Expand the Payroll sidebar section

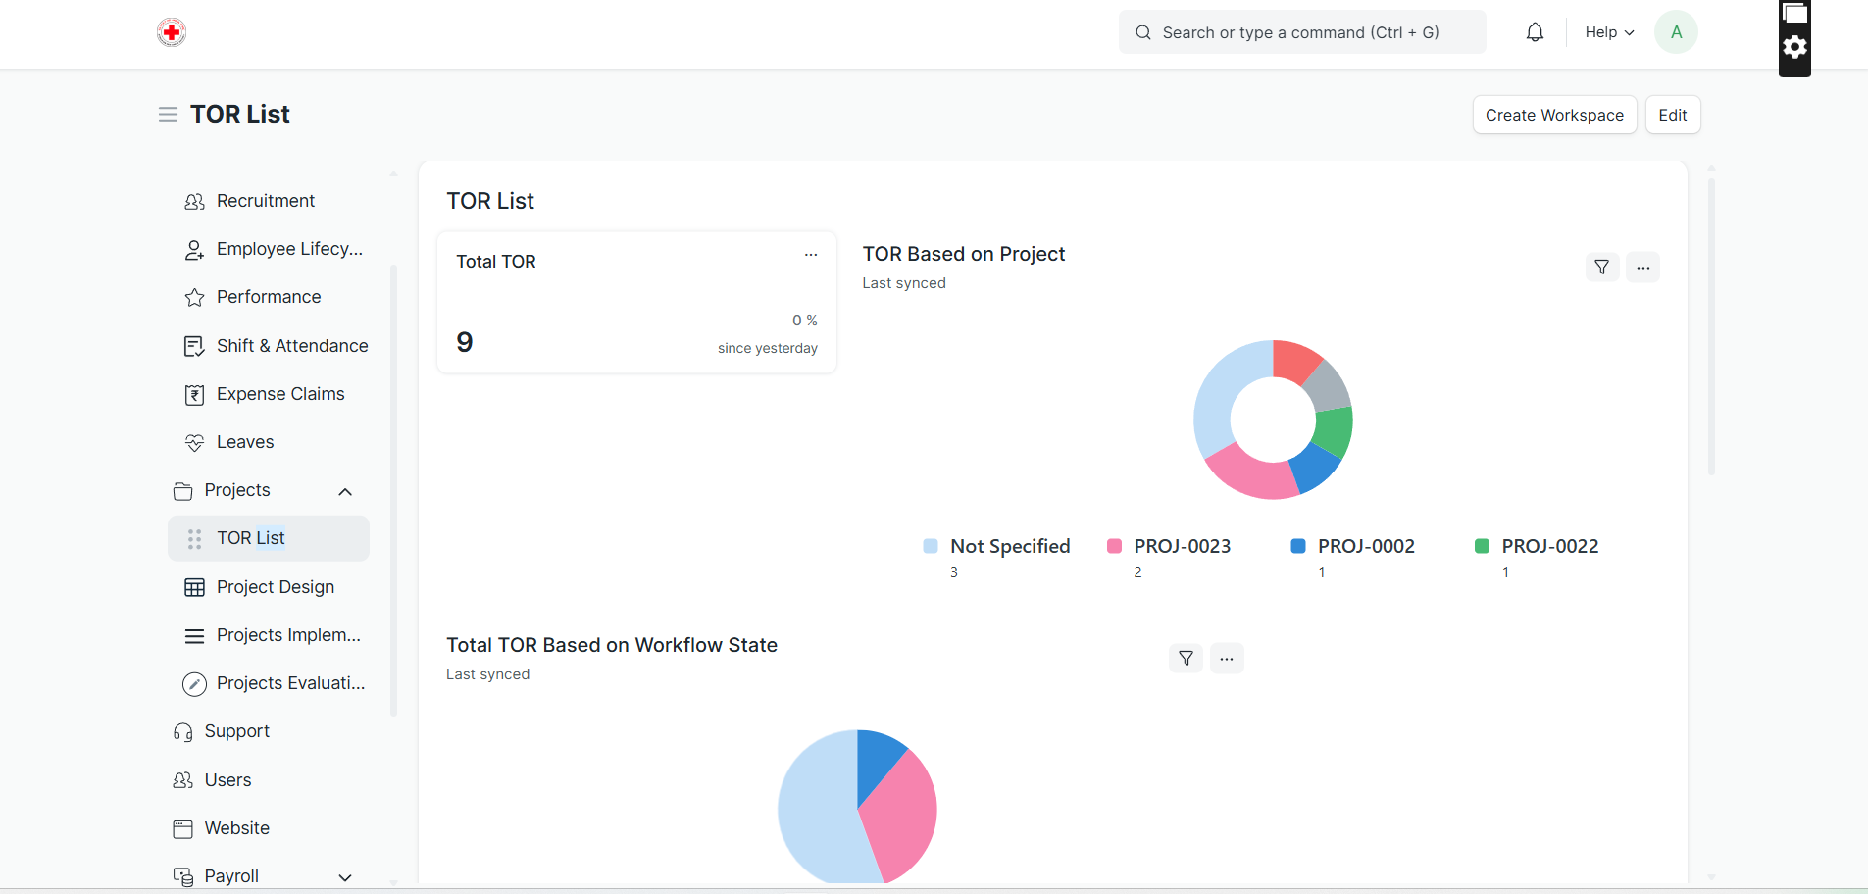point(345,877)
